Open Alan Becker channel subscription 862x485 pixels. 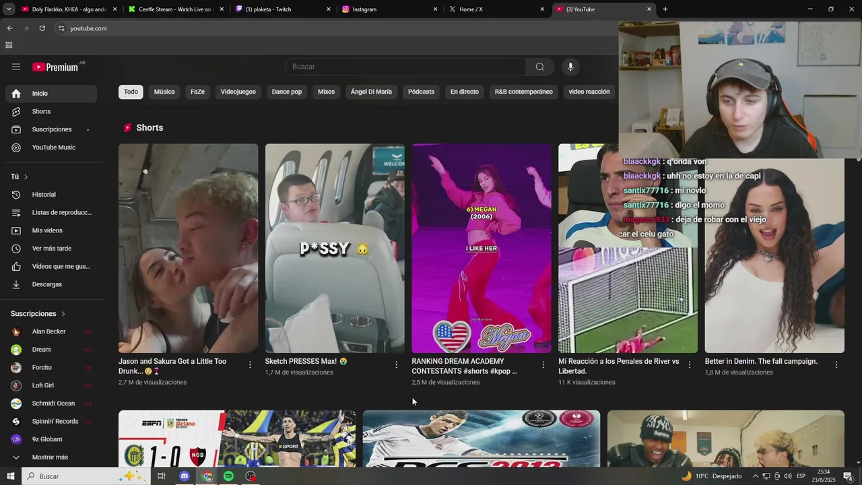(51, 331)
